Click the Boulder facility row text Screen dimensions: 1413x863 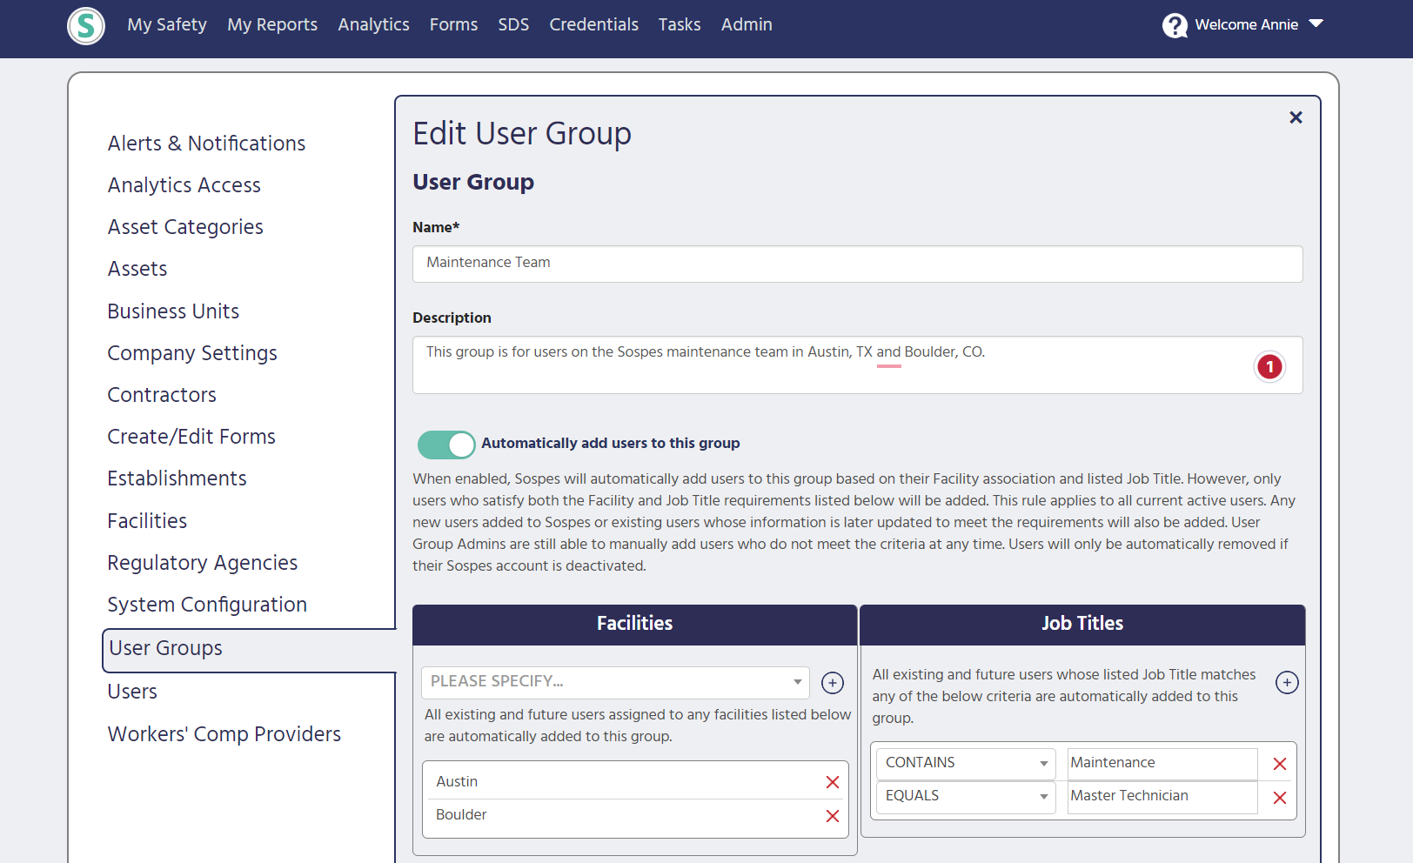(x=461, y=814)
